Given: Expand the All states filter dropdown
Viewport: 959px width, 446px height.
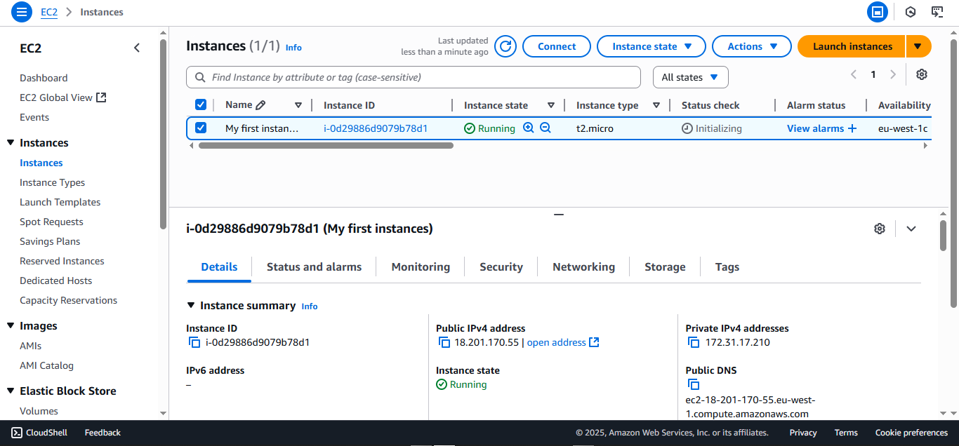Looking at the screenshot, I should coord(690,77).
